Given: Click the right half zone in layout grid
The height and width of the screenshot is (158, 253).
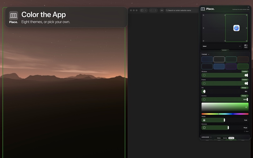Looking at the screenshot, I should click(236, 28).
